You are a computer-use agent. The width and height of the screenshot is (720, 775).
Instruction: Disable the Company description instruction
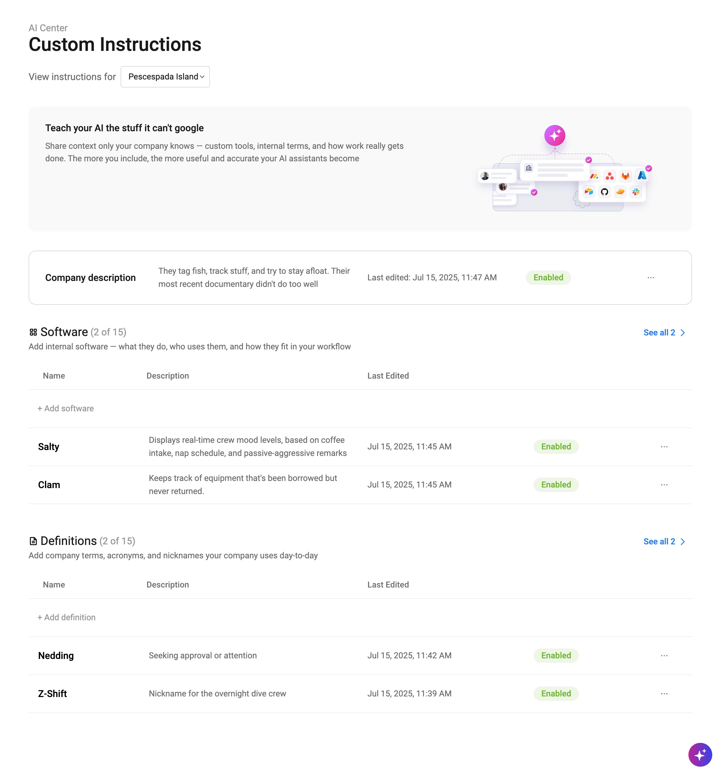point(548,277)
